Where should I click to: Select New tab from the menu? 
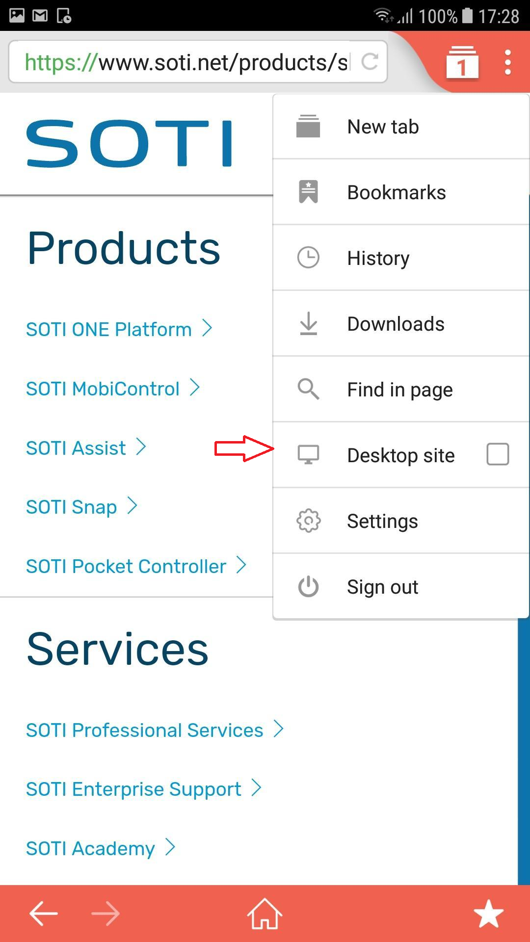(x=383, y=127)
